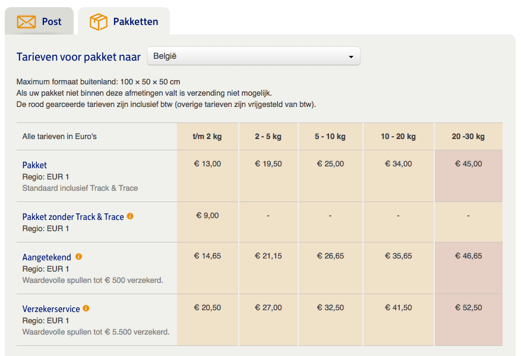Open info icon beside Aangetekend

79,257
